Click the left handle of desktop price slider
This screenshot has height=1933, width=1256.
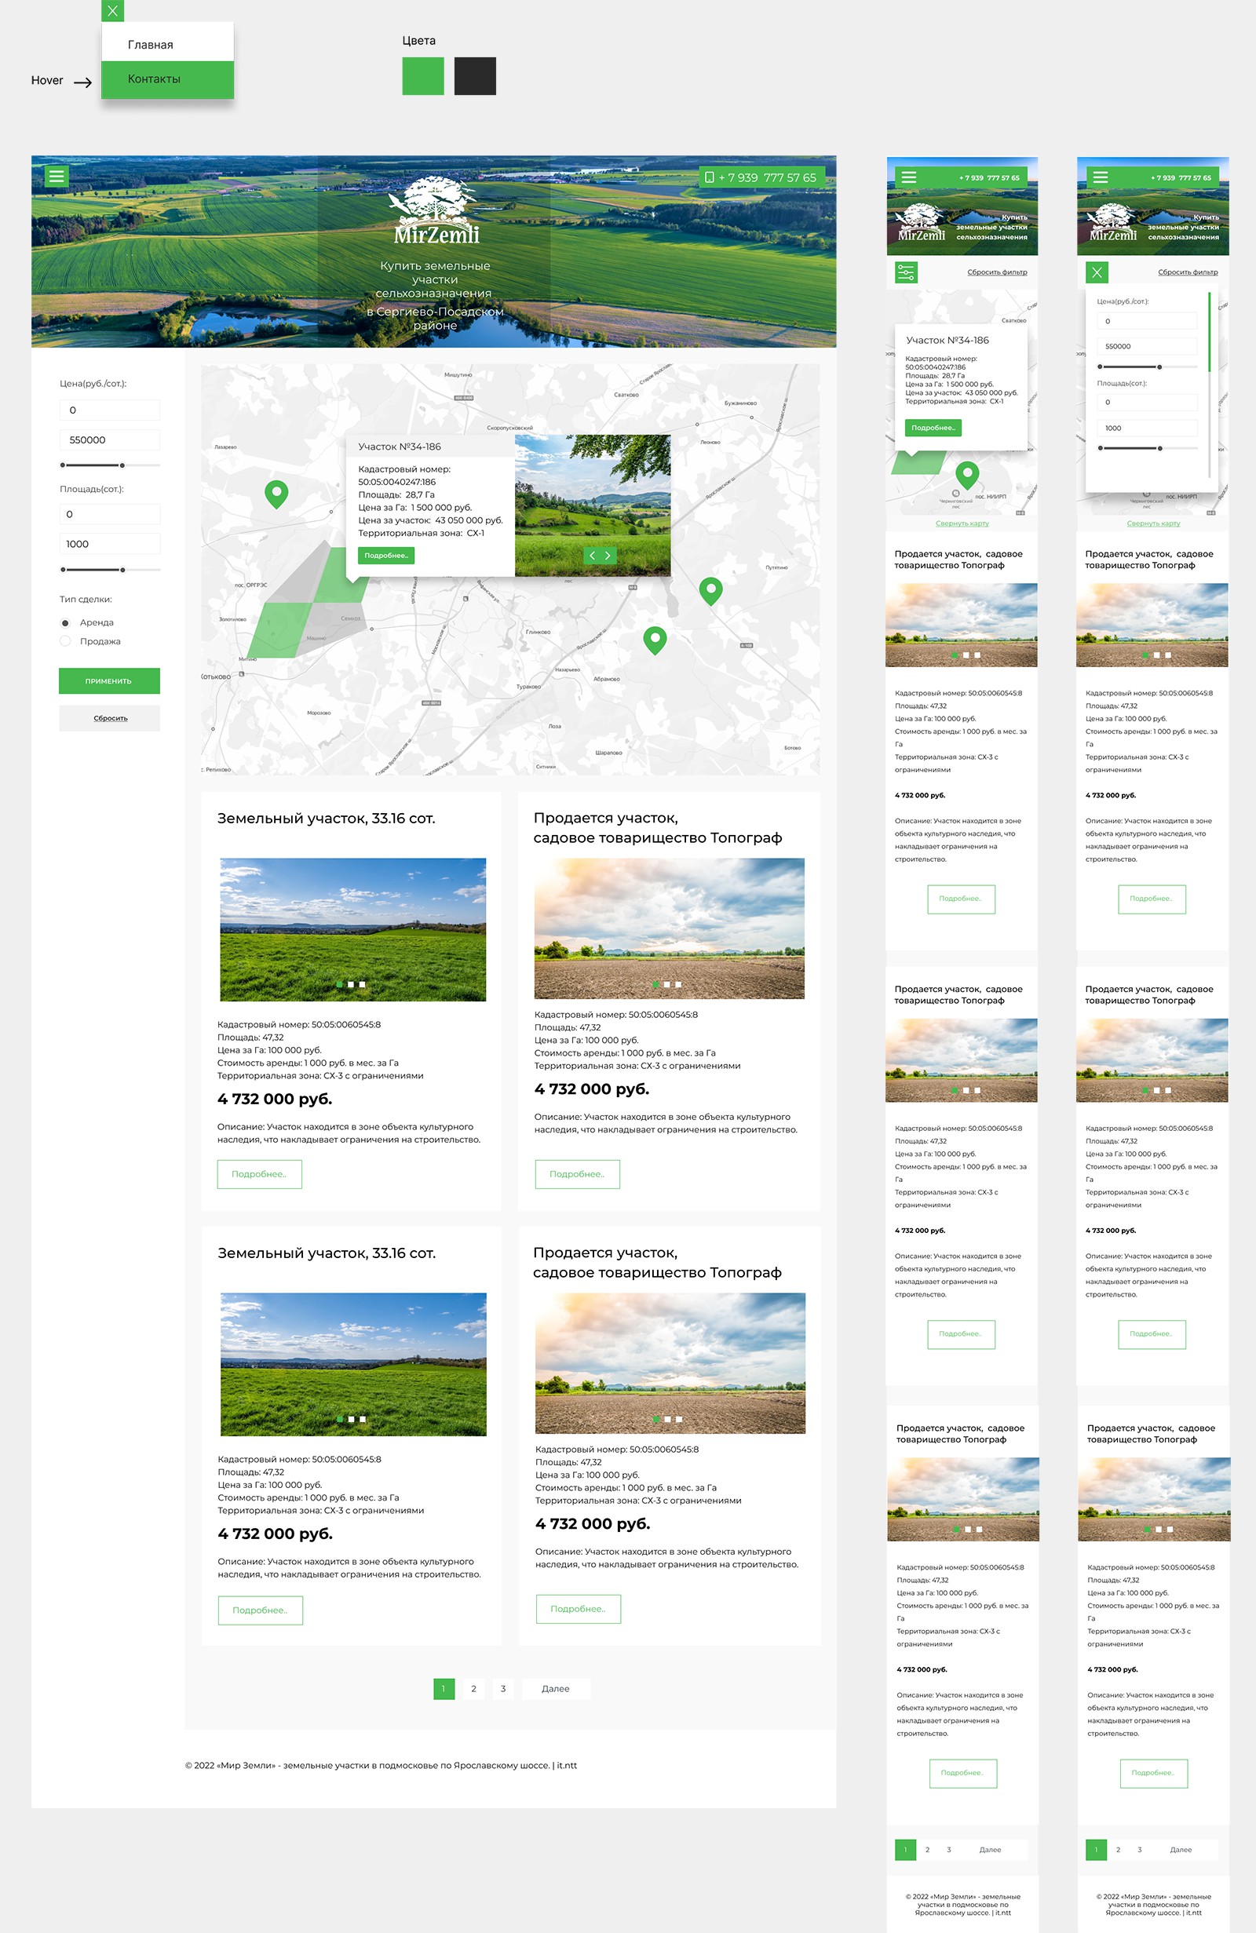pos(63,465)
